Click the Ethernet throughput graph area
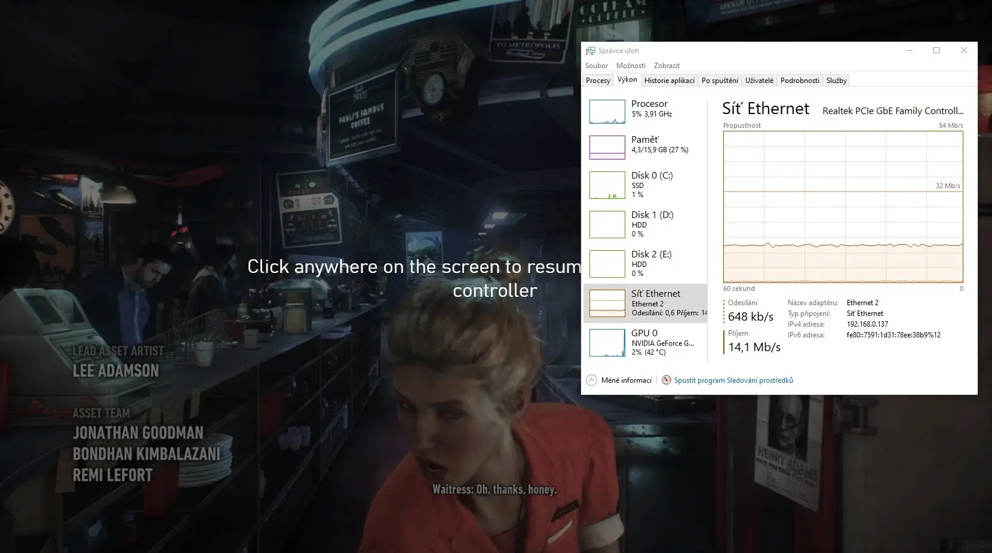The height and width of the screenshot is (553, 992). point(843,207)
